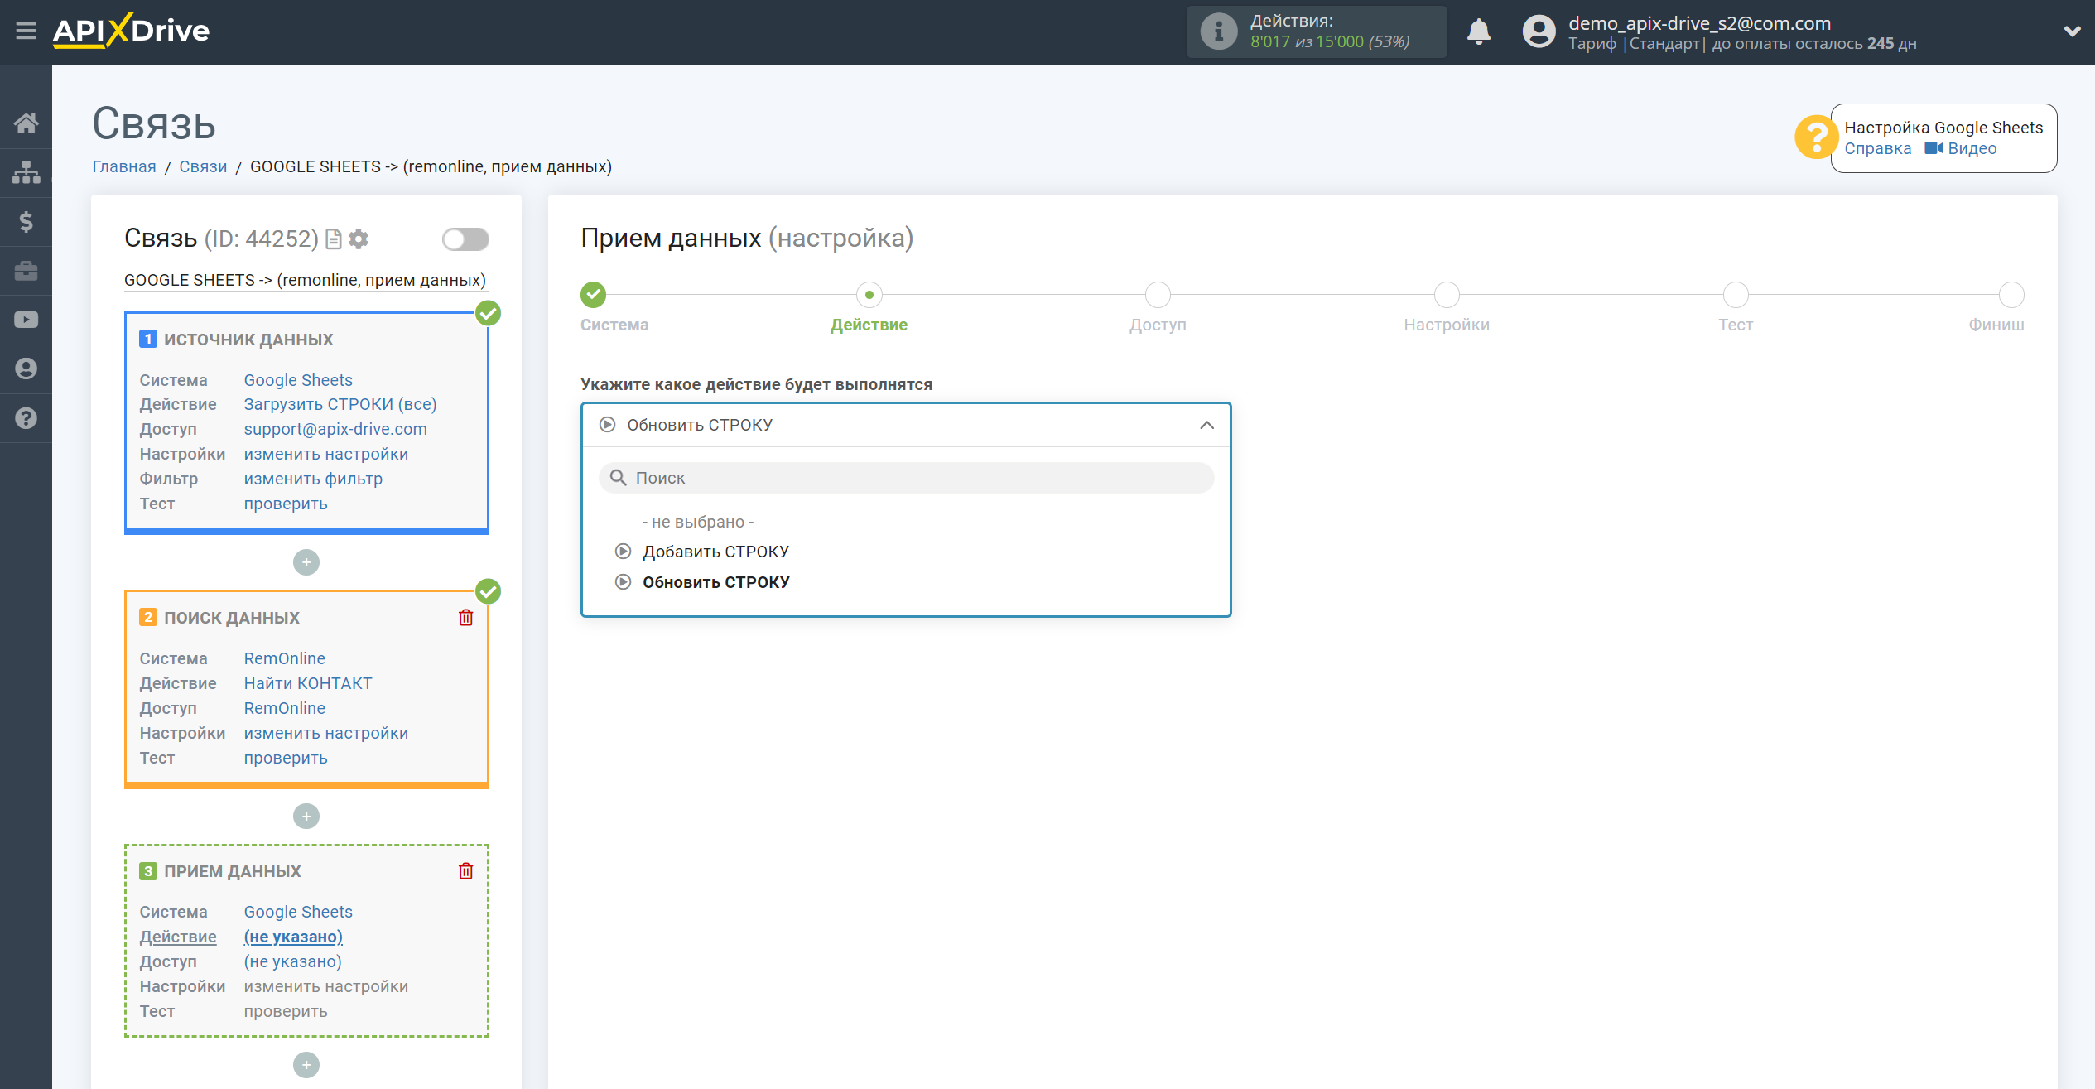The width and height of the screenshot is (2095, 1089).
Task: Click the search field Поиск
Action: (x=906, y=478)
